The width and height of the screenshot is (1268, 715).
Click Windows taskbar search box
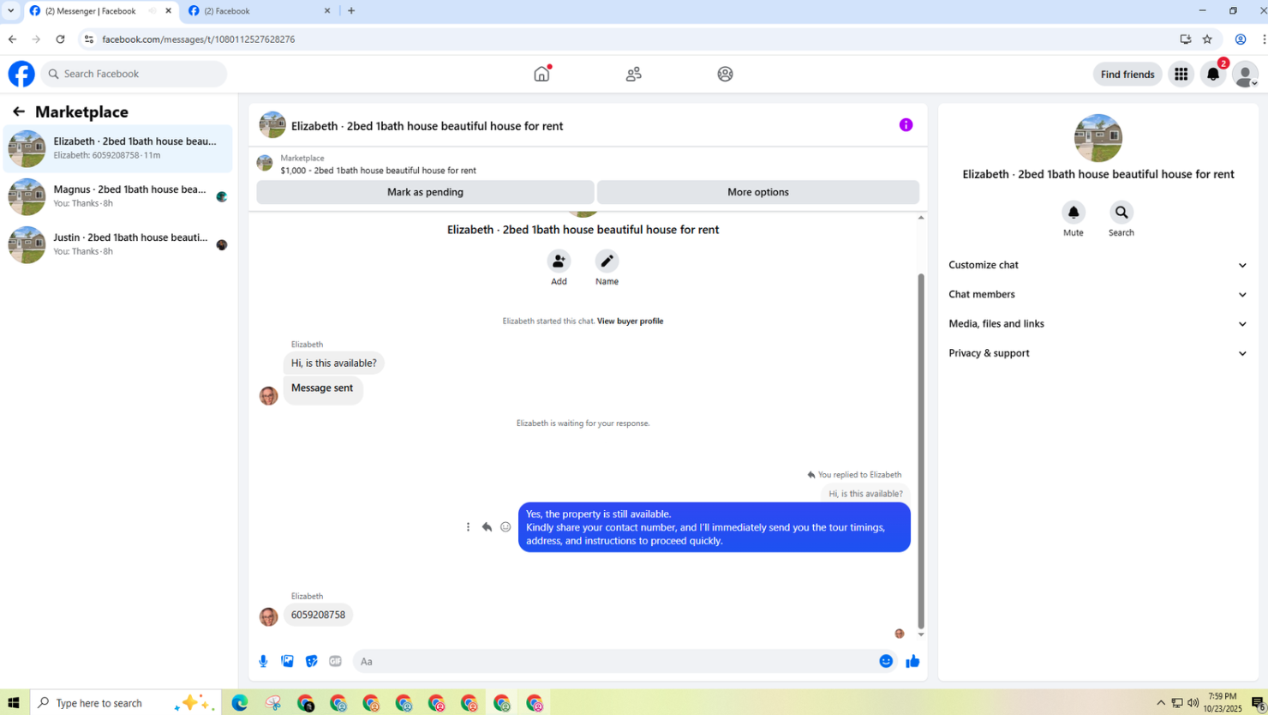tap(125, 703)
